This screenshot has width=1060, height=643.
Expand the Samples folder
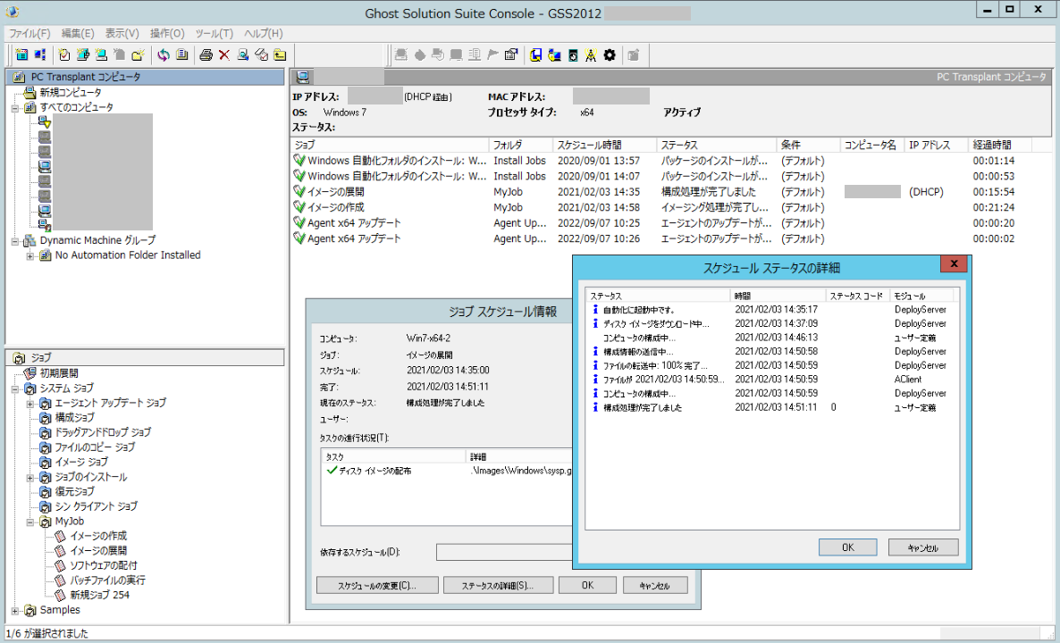15,611
